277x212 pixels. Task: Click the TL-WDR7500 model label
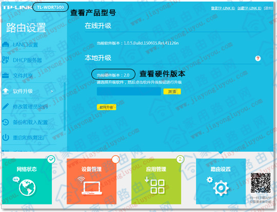point(50,7)
